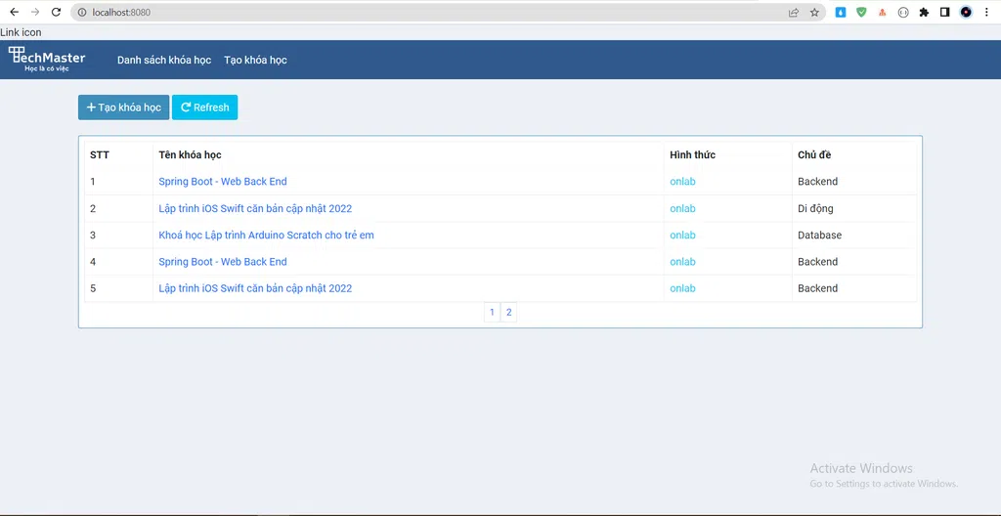Screen dimensions: 1001x516
Task: Open the Extensions puzzle piece menu
Action: 924,12
